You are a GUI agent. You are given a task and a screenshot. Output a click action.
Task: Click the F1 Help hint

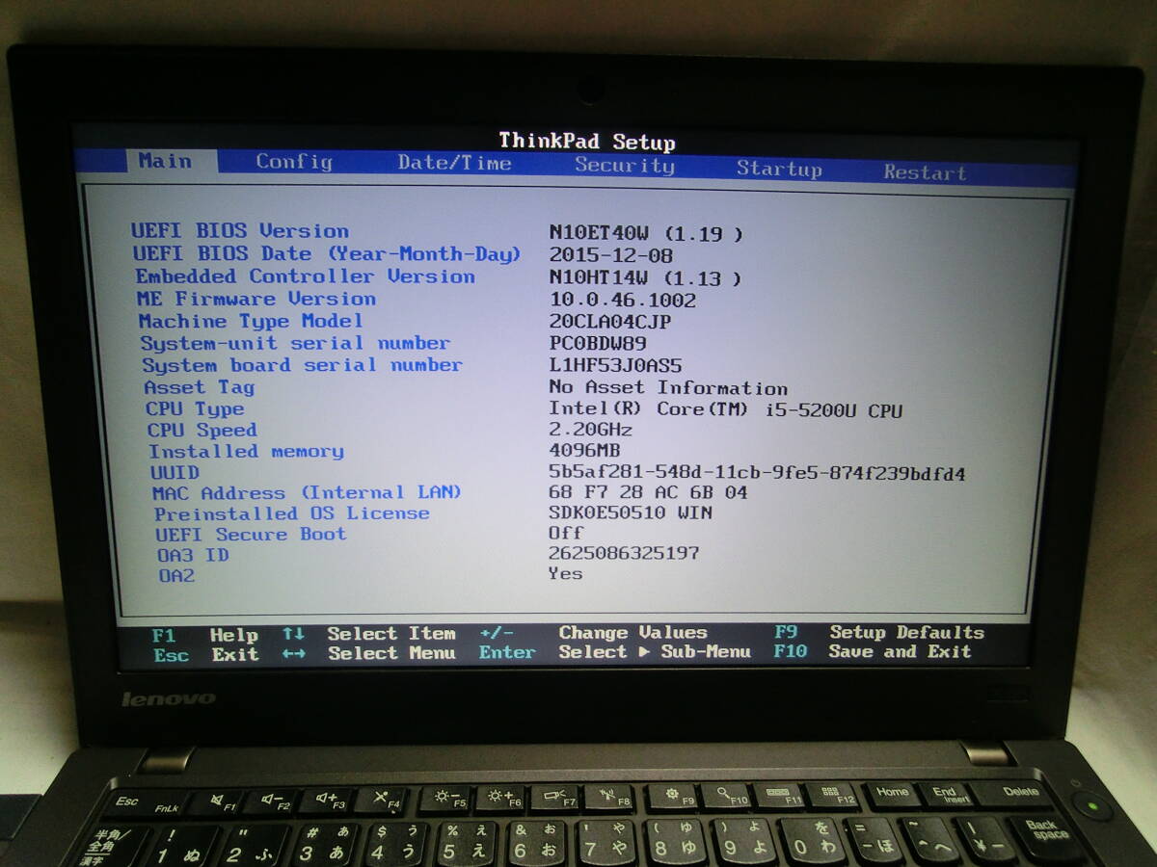[205, 635]
